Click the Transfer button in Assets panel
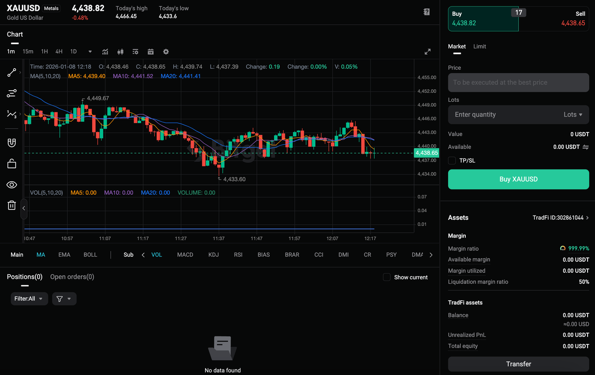This screenshot has height=375, width=595. click(518, 364)
